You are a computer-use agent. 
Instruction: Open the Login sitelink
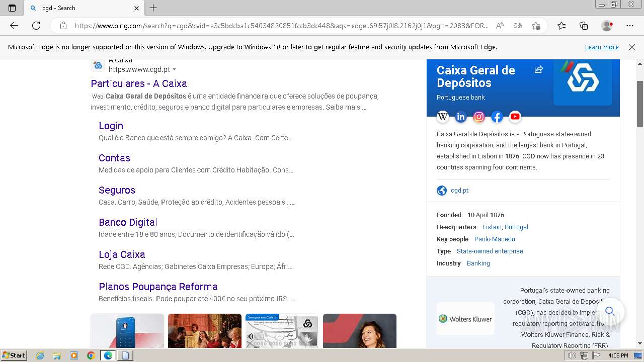[x=111, y=126]
